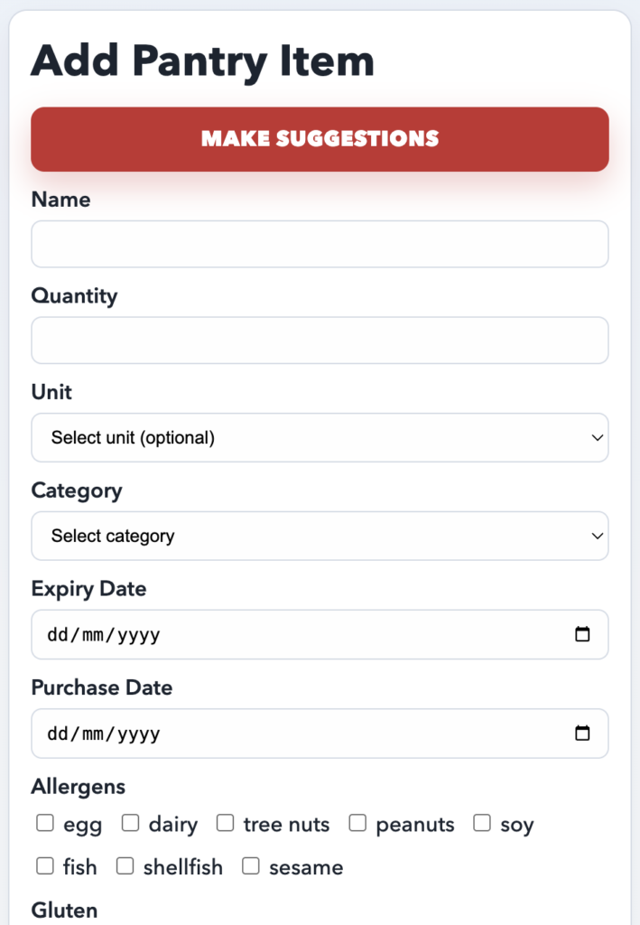Click into the Name text field
This screenshot has width=640, height=925.
(x=320, y=244)
